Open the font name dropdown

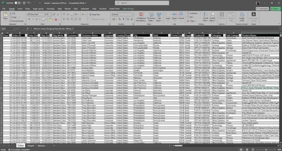[45, 14]
